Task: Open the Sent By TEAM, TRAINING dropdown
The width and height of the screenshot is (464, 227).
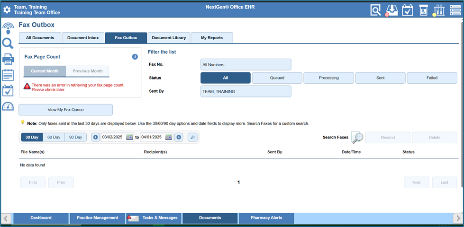Action: [x=246, y=91]
